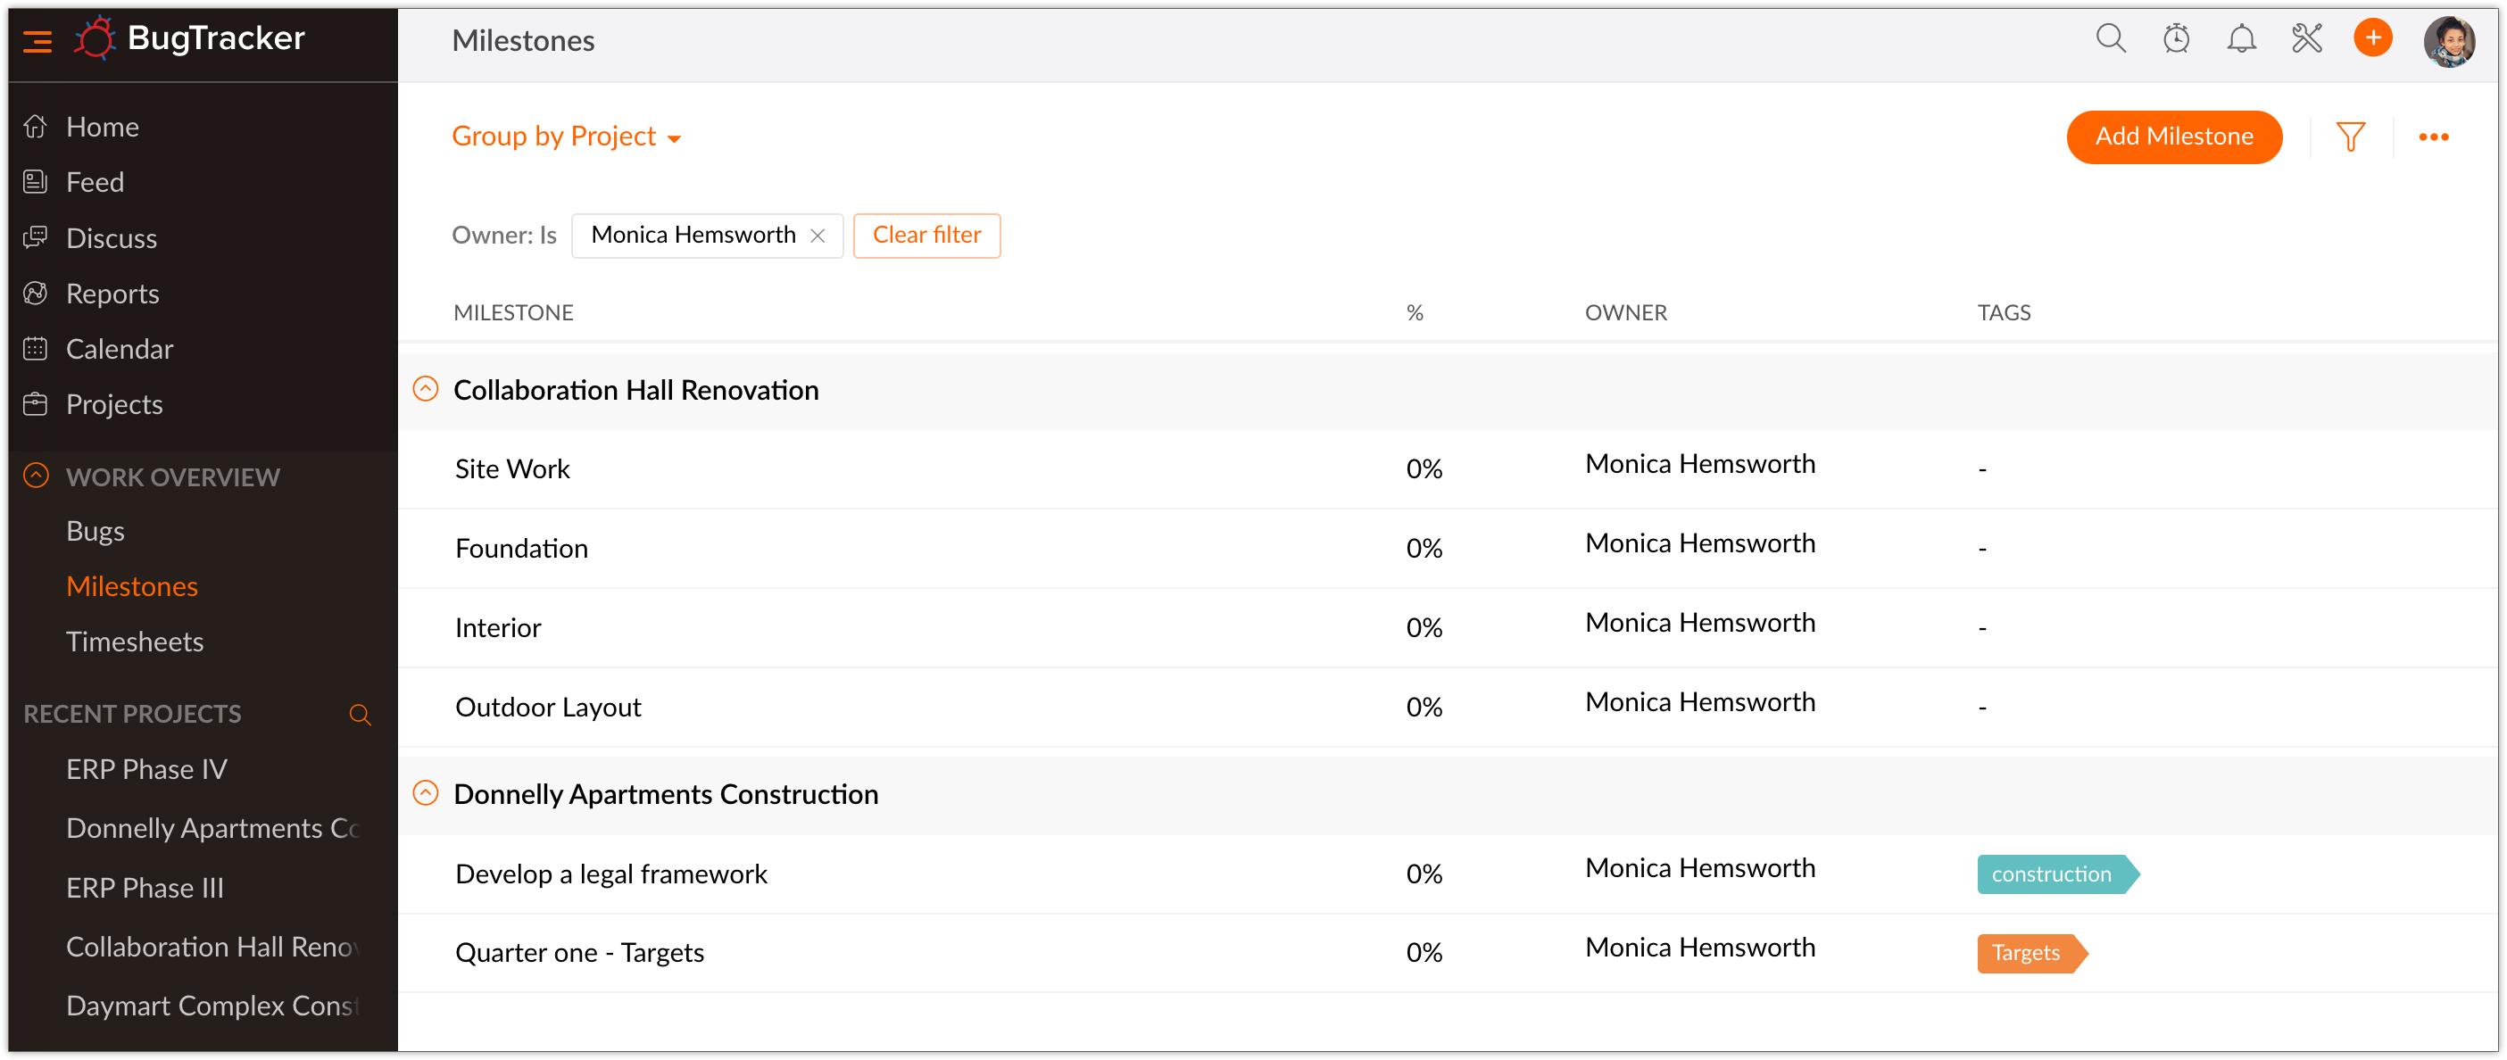Open Timesheets from the sidebar
The height and width of the screenshot is (1060, 2507).
tap(134, 642)
